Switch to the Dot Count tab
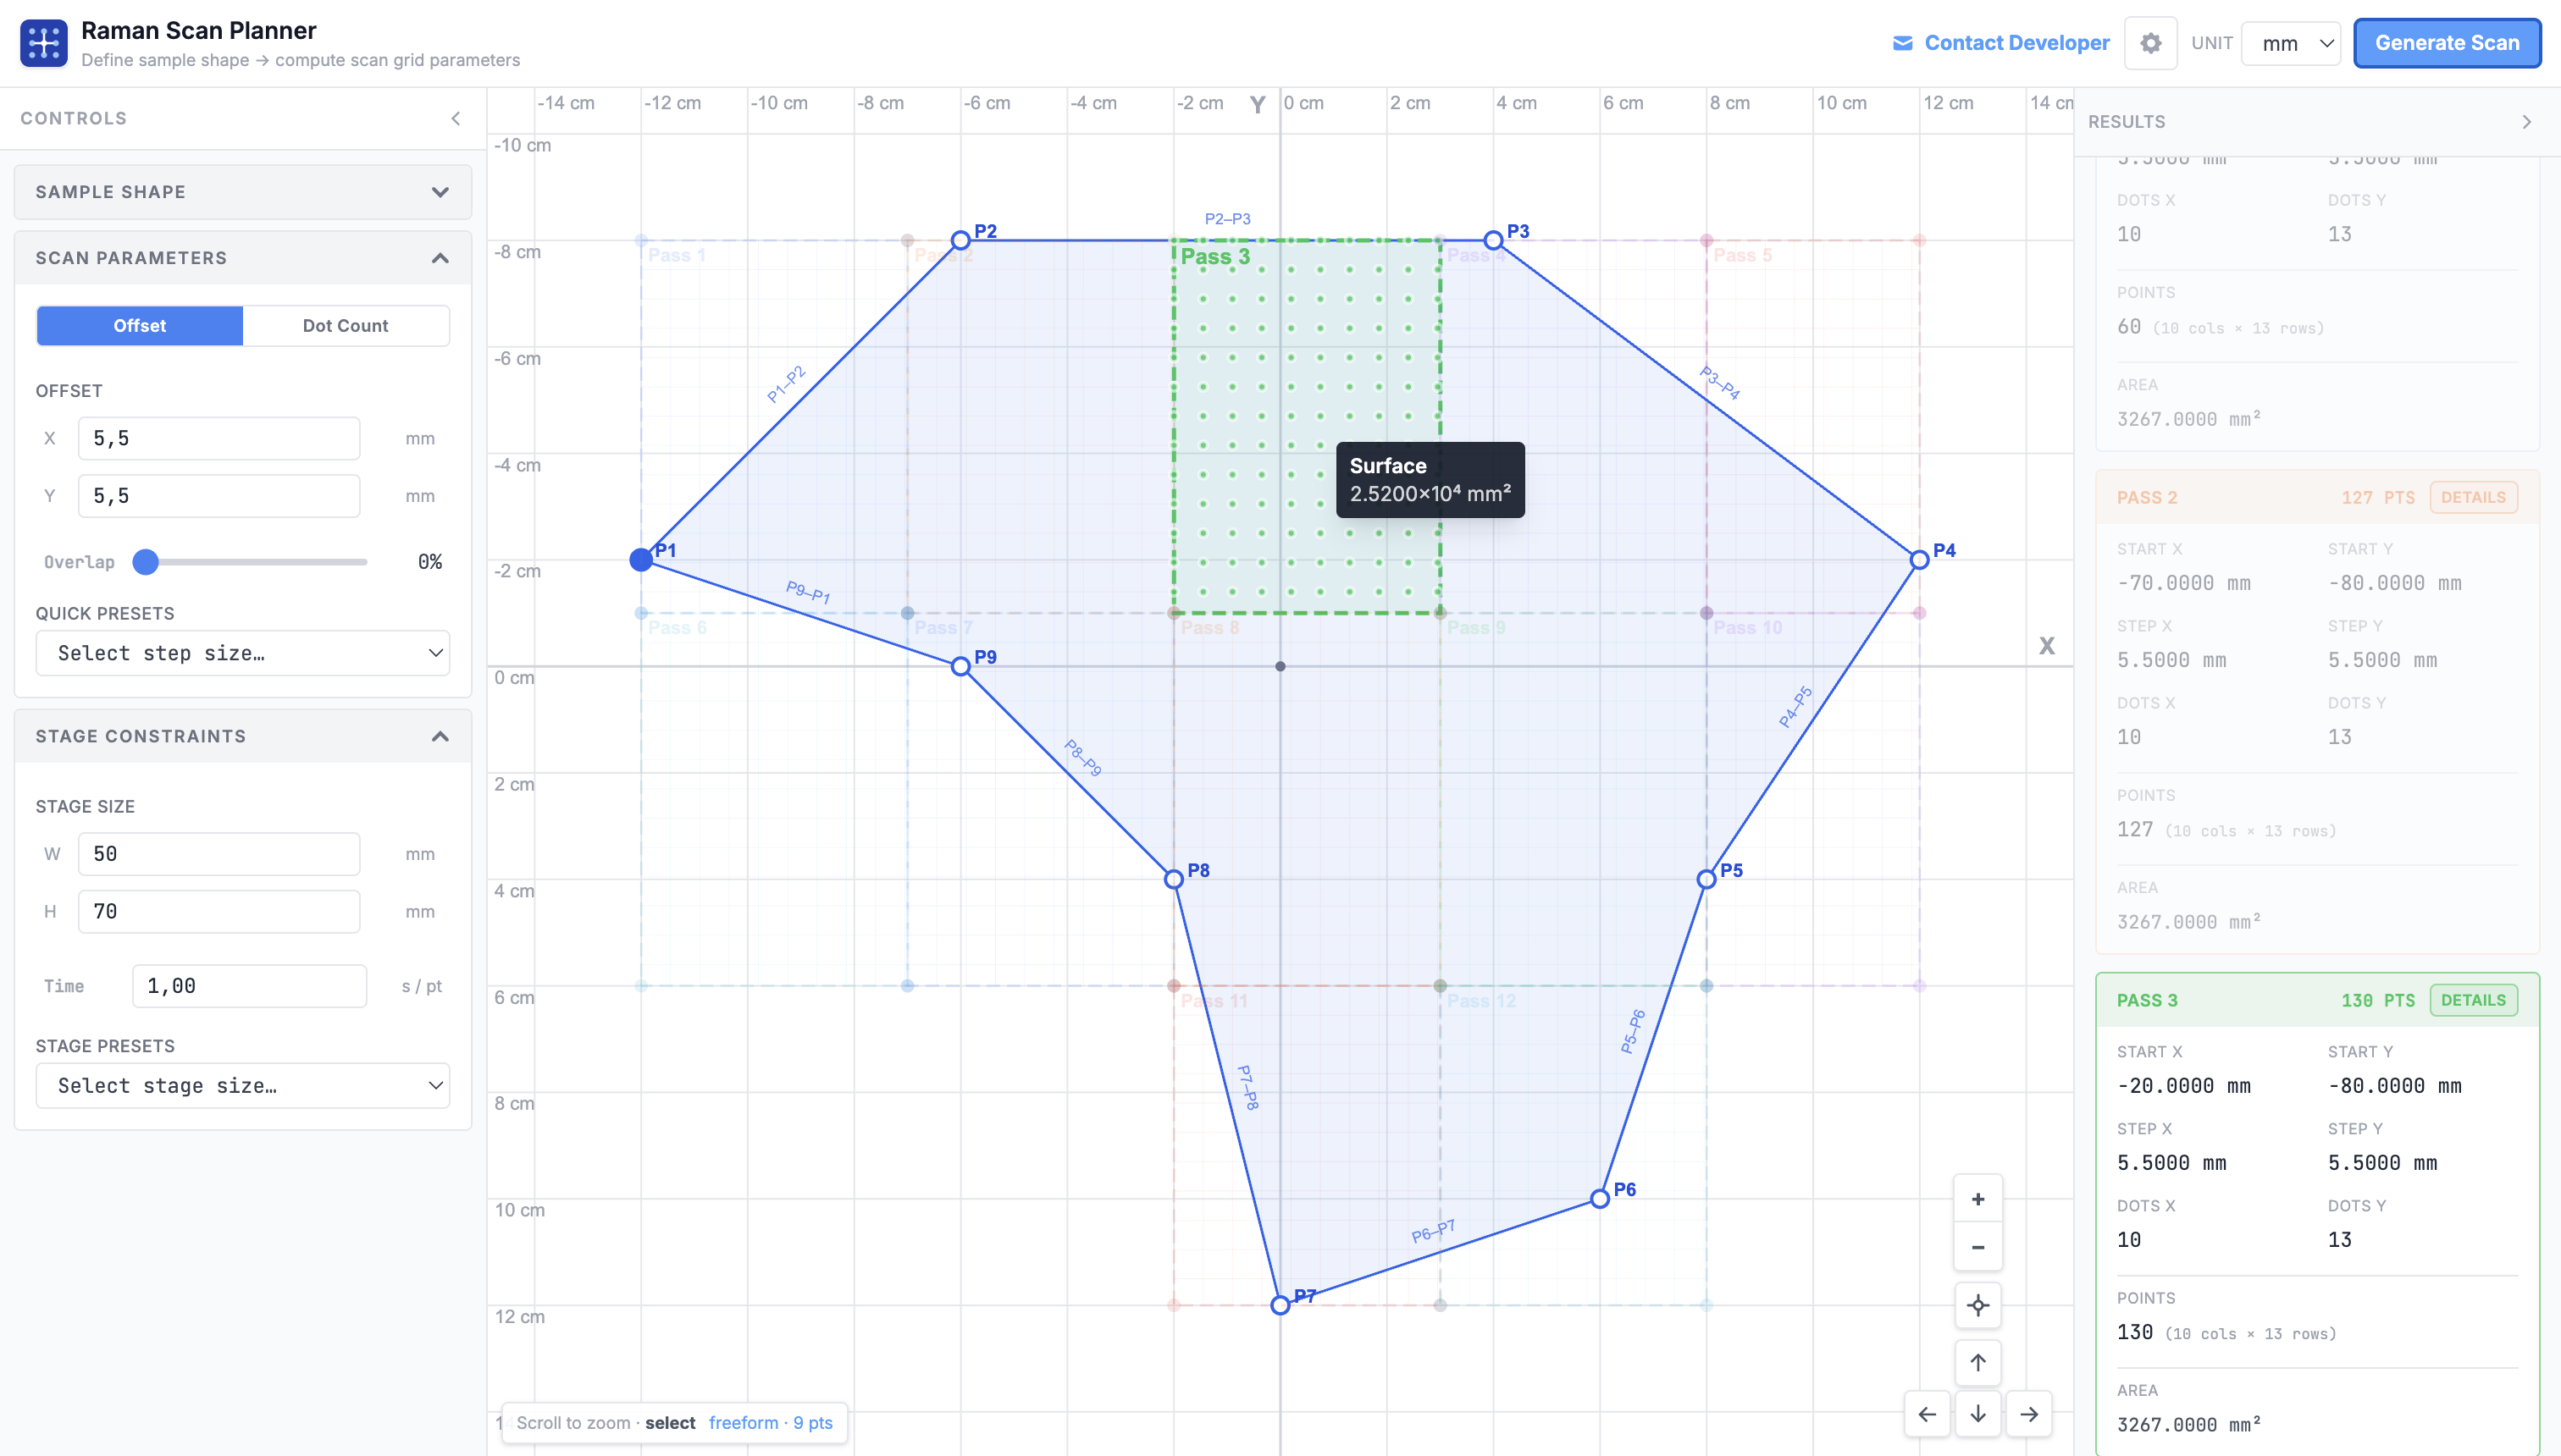This screenshot has height=1456, width=2561. point(346,325)
